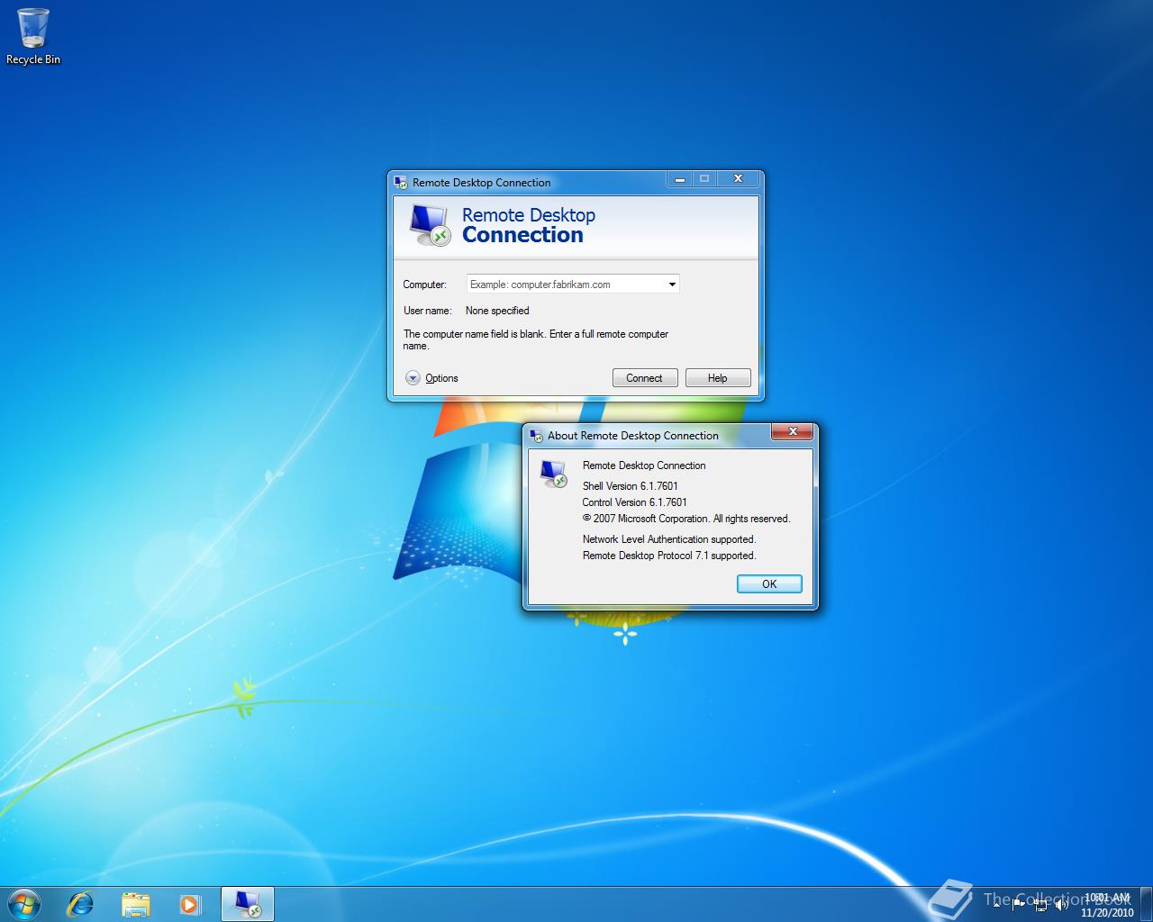Image resolution: width=1153 pixels, height=922 pixels.
Task: Click the 'Shell Version 6.1.7601' text
Action: pyautogui.click(x=631, y=486)
